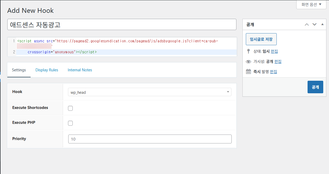
Task: Open the Hook dropdown showing wp_head
Action: [x=150, y=92]
